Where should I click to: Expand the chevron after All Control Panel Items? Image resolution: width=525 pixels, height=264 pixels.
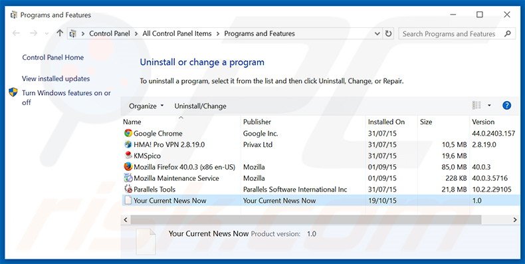click(x=218, y=33)
